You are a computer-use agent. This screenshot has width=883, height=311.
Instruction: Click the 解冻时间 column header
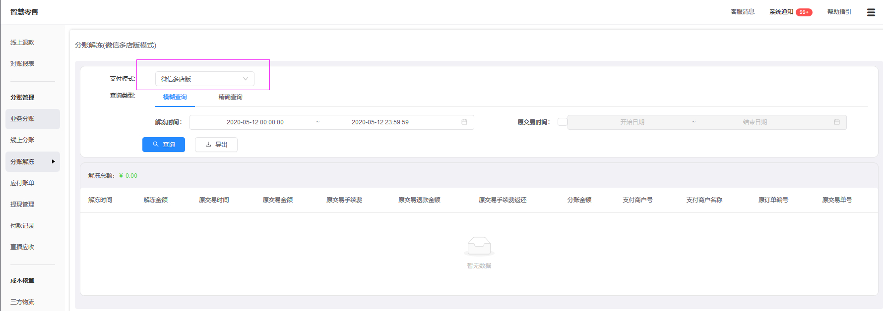pos(100,200)
